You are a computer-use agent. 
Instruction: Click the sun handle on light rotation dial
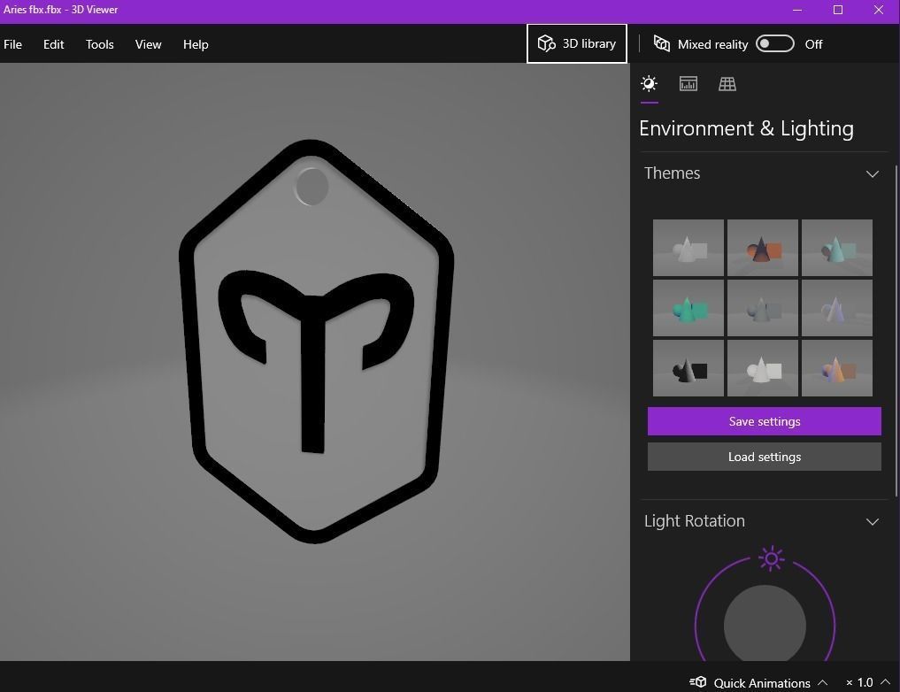tap(772, 558)
